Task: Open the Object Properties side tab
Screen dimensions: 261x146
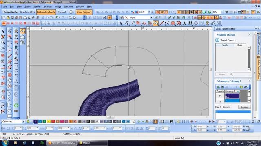Action: point(259,43)
